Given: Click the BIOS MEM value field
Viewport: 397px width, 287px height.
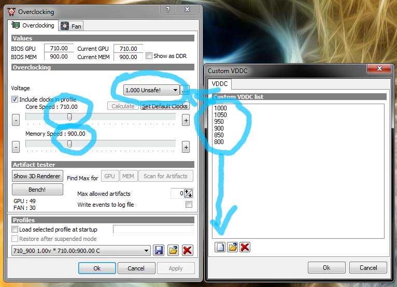Looking at the screenshot, I should (59, 56).
